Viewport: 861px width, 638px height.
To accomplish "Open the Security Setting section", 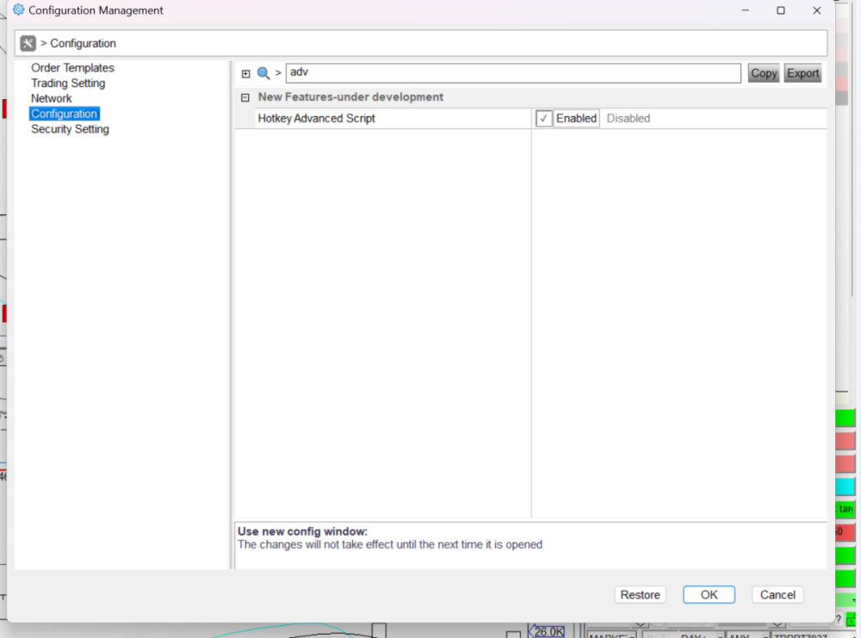I will (70, 129).
